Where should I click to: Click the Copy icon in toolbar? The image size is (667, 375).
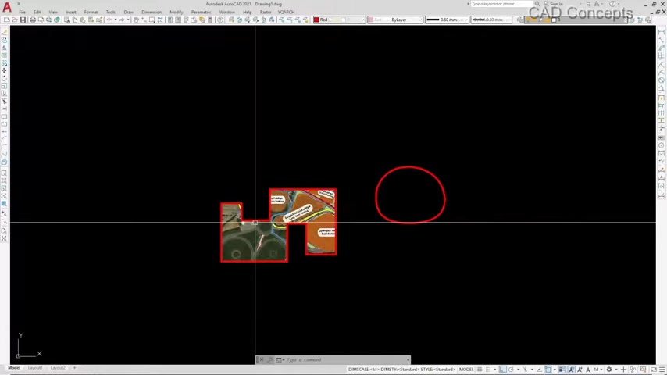coord(75,20)
